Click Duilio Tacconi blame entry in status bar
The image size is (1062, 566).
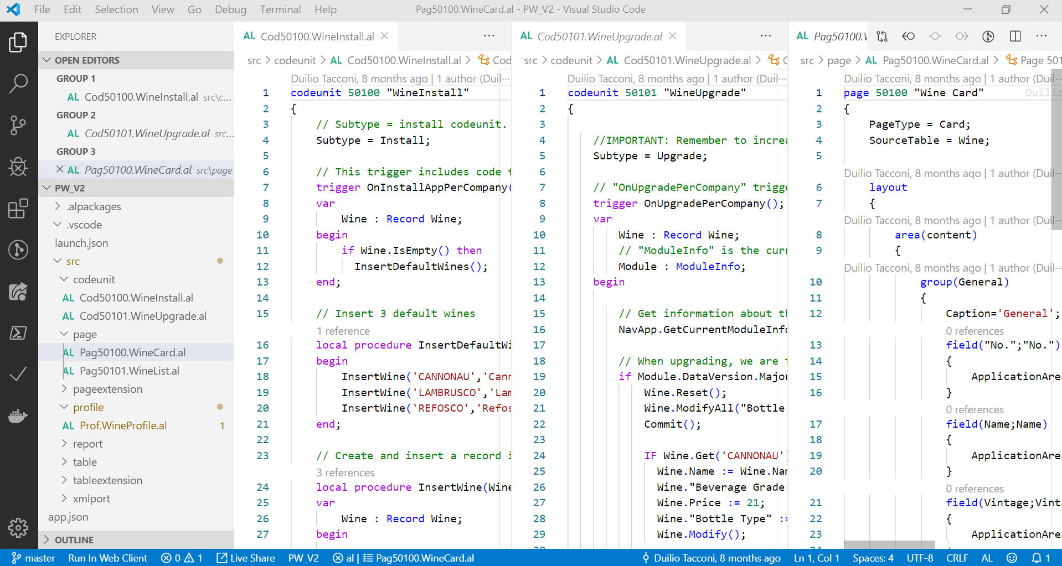pos(711,558)
